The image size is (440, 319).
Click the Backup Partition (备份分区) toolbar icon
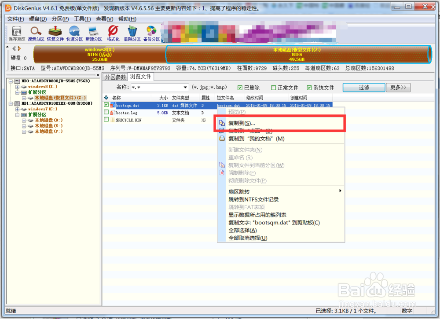151,33
